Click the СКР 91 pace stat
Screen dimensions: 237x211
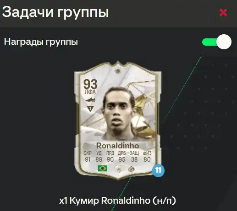(88, 156)
